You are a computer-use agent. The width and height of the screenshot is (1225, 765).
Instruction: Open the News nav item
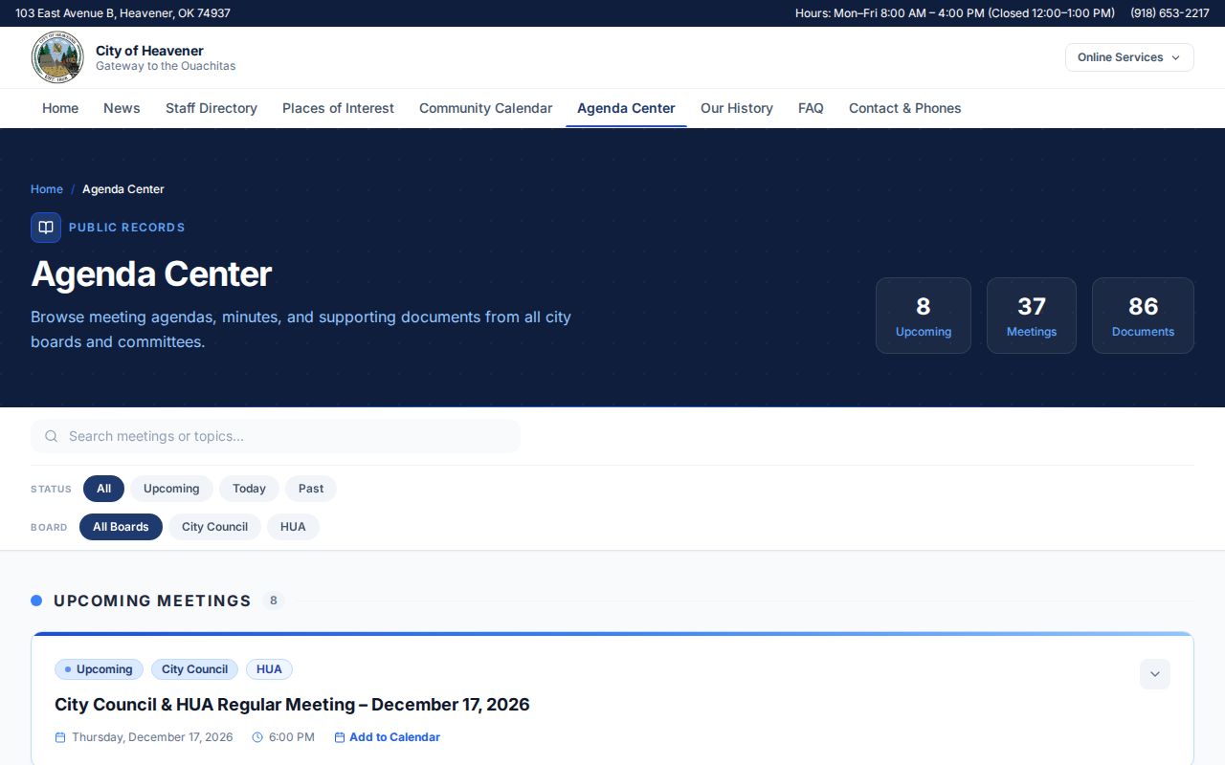pyautogui.click(x=122, y=108)
